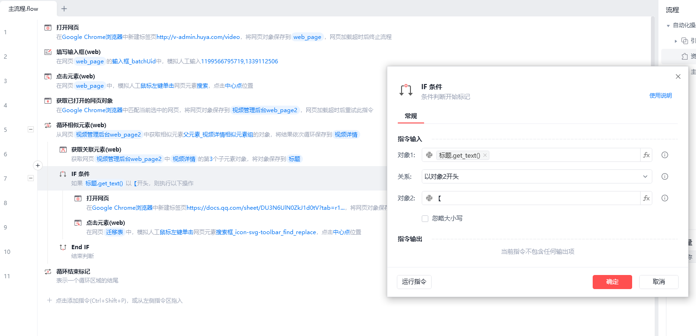
Task: Switch to the 主流程.flow tab
Action: point(23,9)
